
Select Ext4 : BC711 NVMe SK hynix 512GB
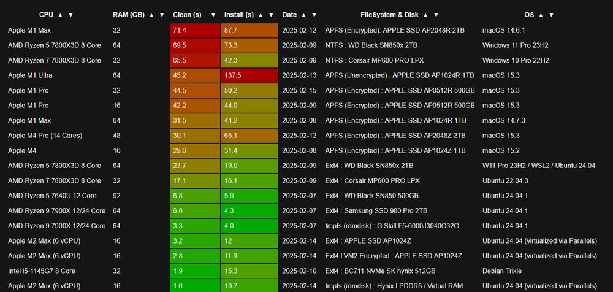[380, 271]
